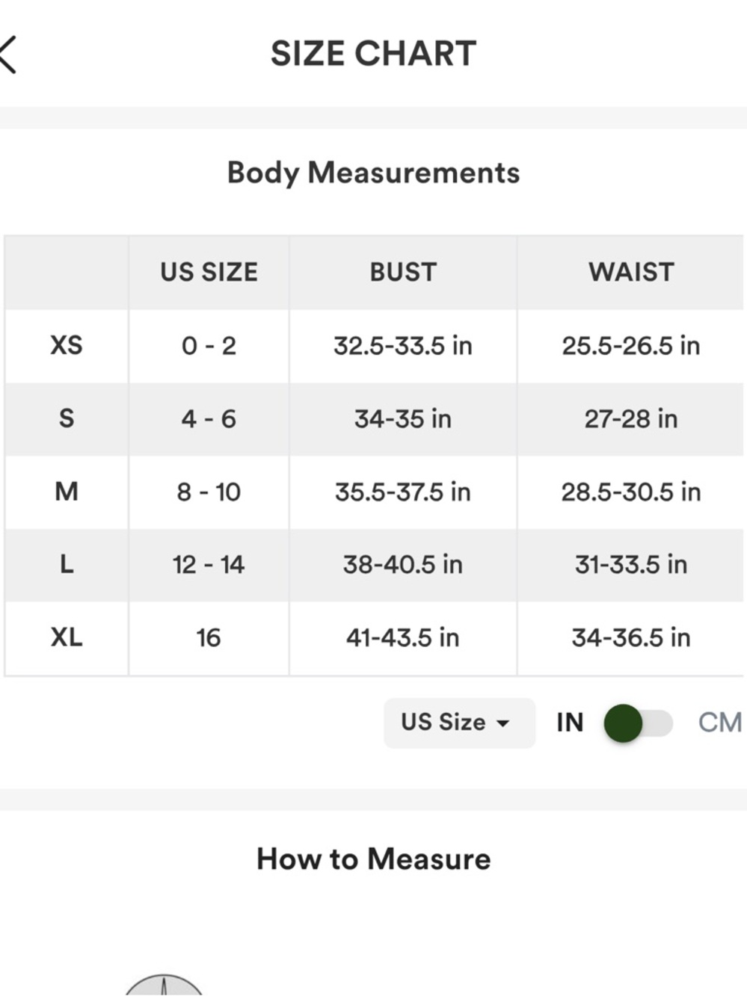Click the How to Measure heading
This screenshot has height=996, width=747.
[x=373, y=859]
